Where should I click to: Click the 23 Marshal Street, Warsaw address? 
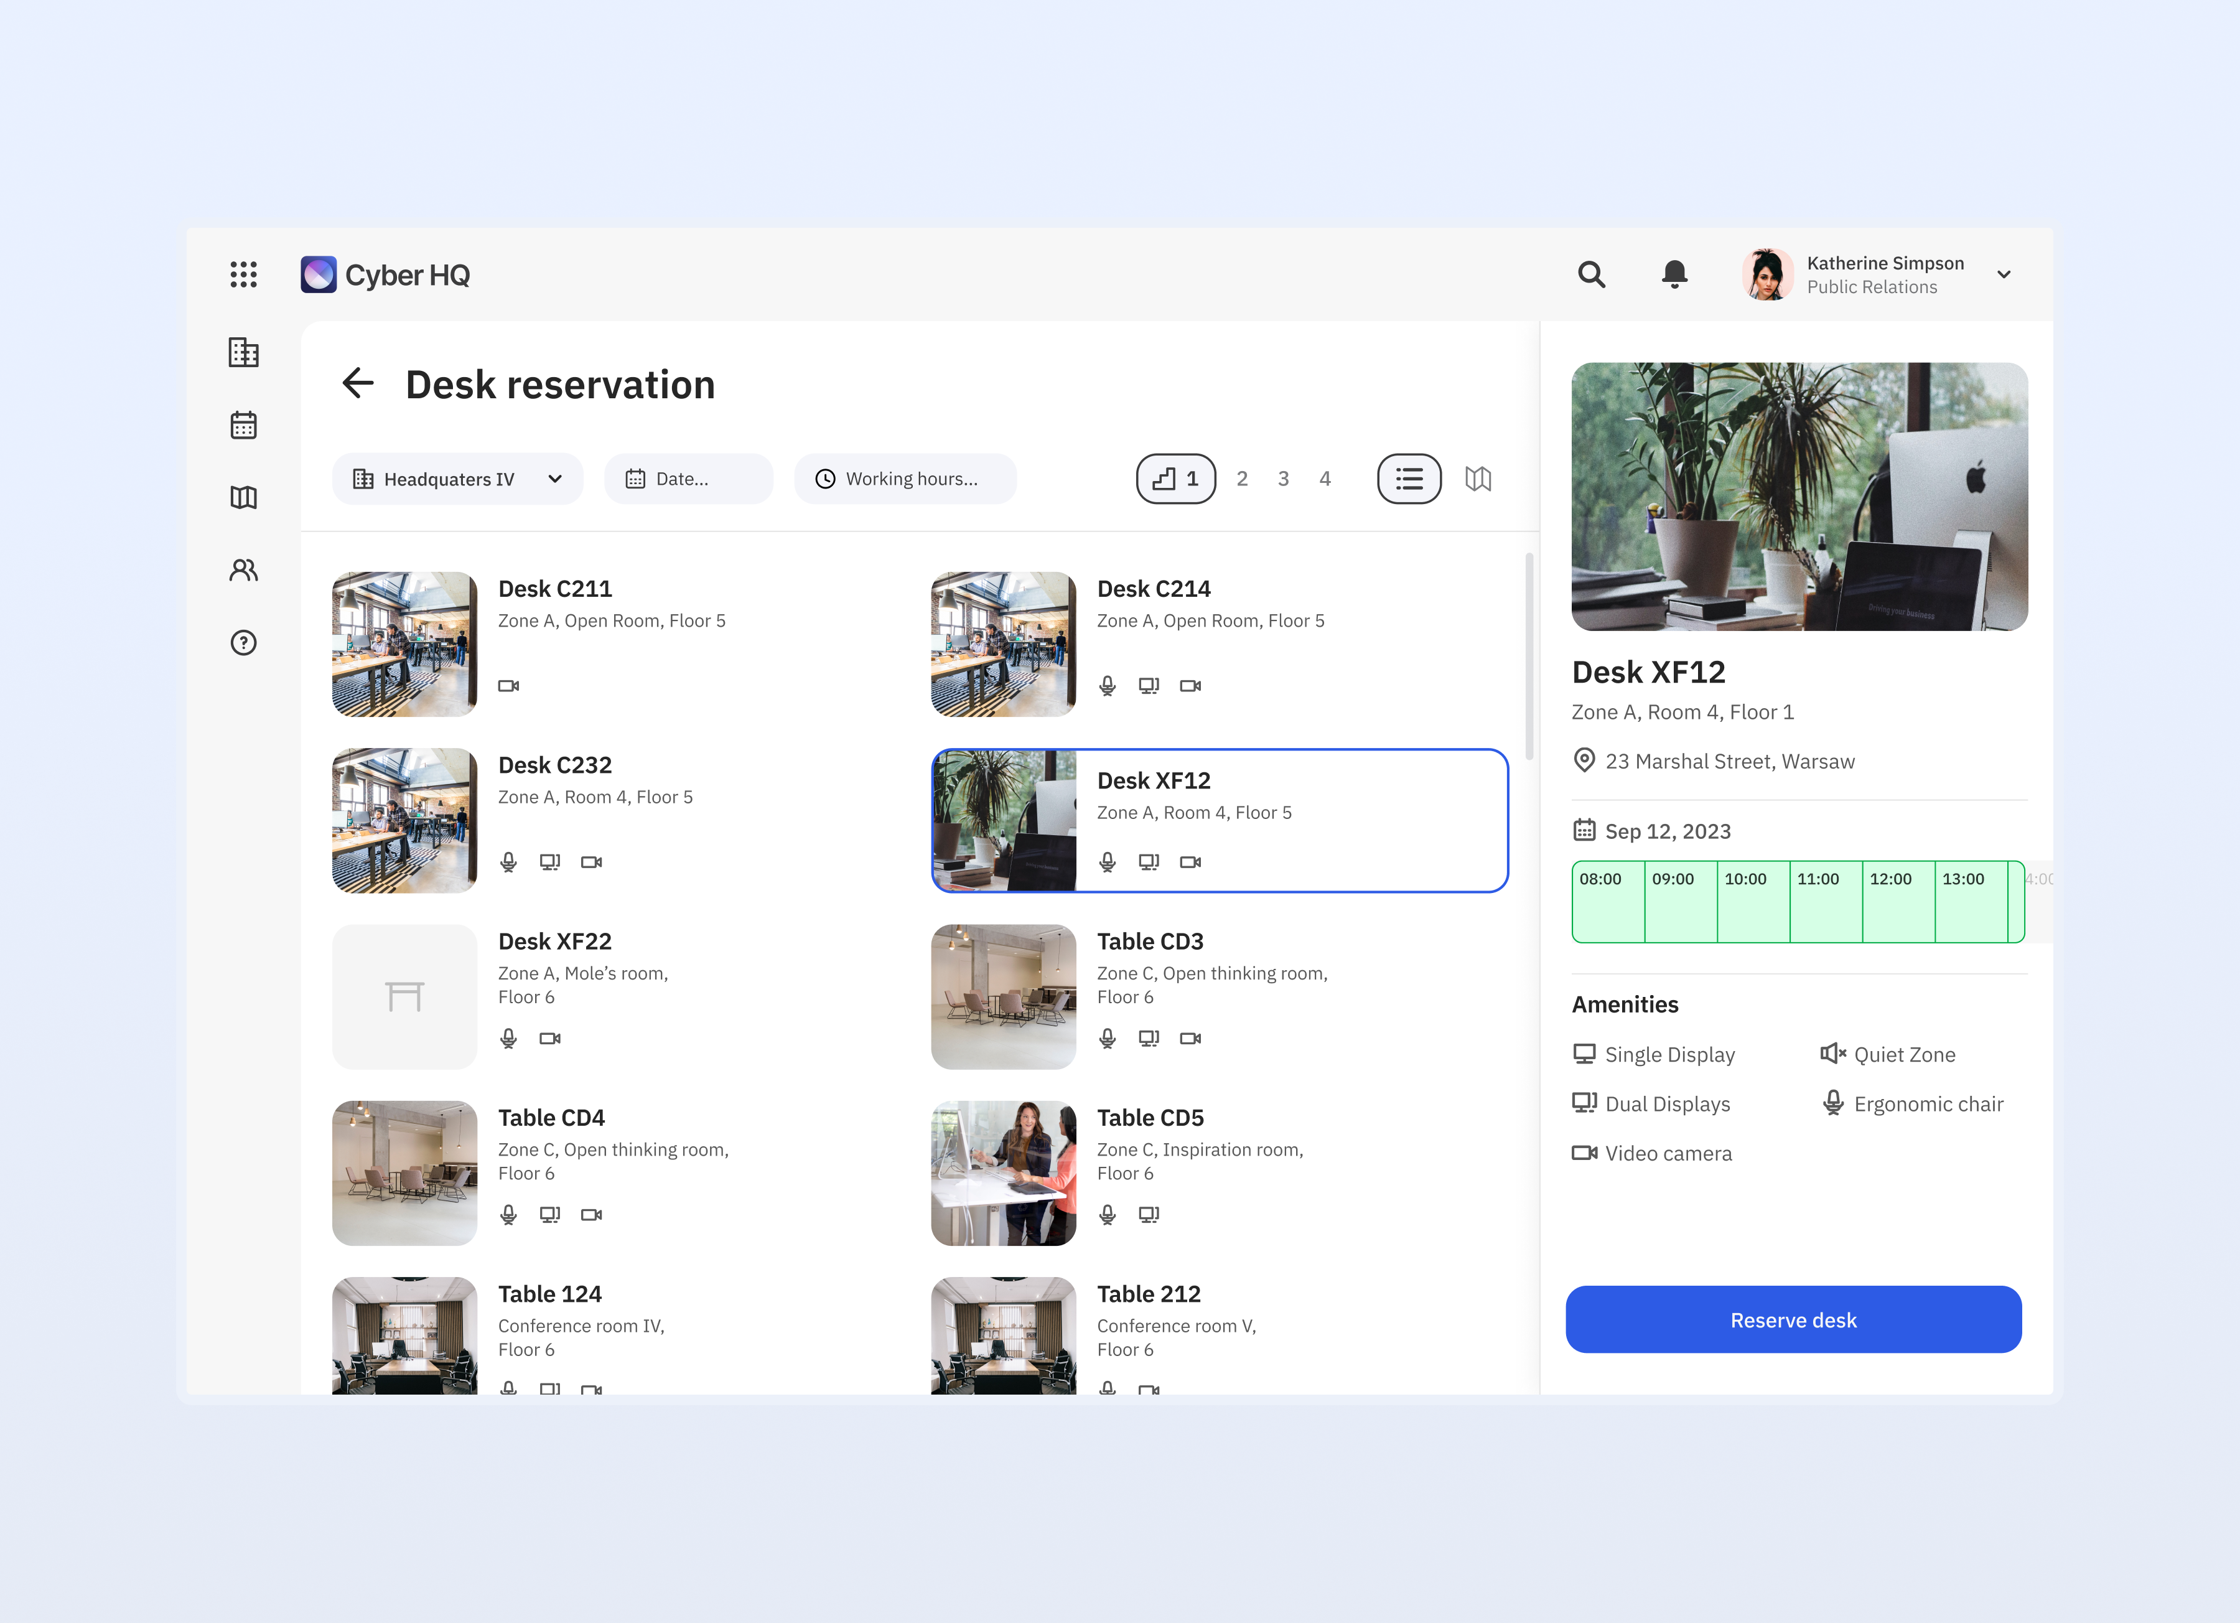pyautogui.click(x=1729, y=762)
